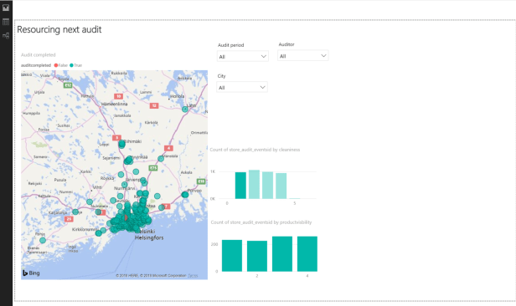Select the Porvoo map point
The width and height of the screenshot is (516, 306).
tap(185, 195)
